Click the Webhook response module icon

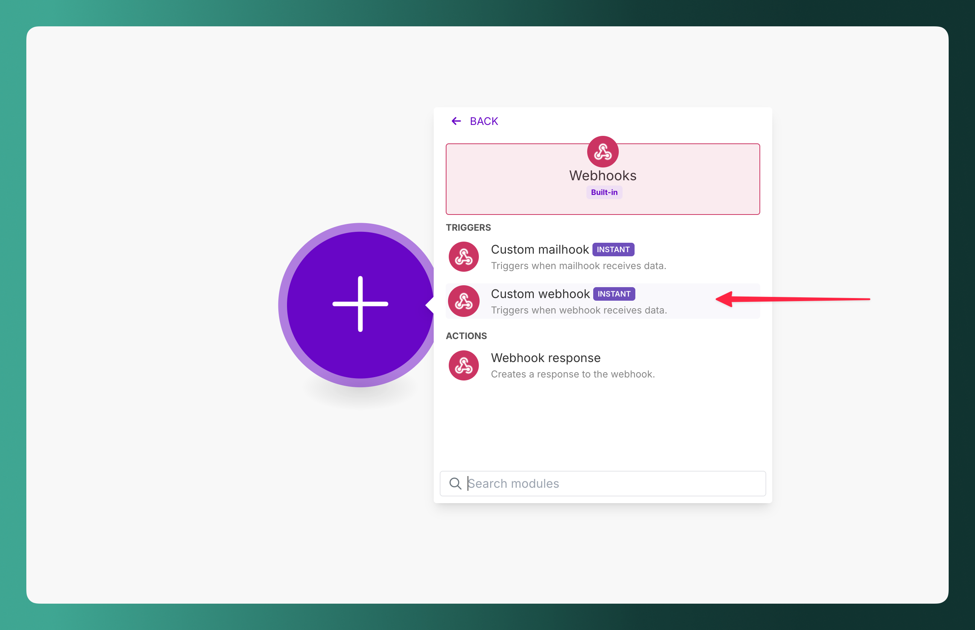(463, 365)
